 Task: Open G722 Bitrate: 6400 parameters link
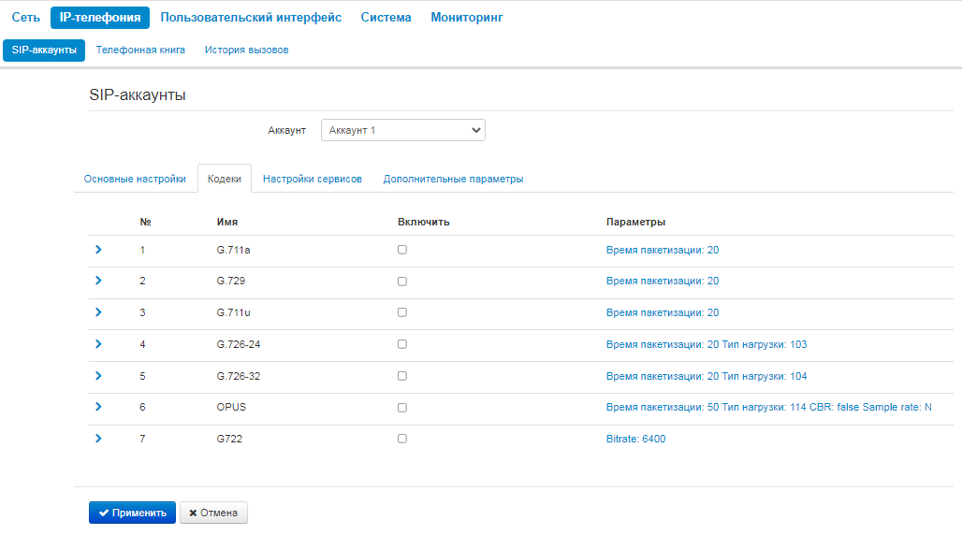click(635, 439)
